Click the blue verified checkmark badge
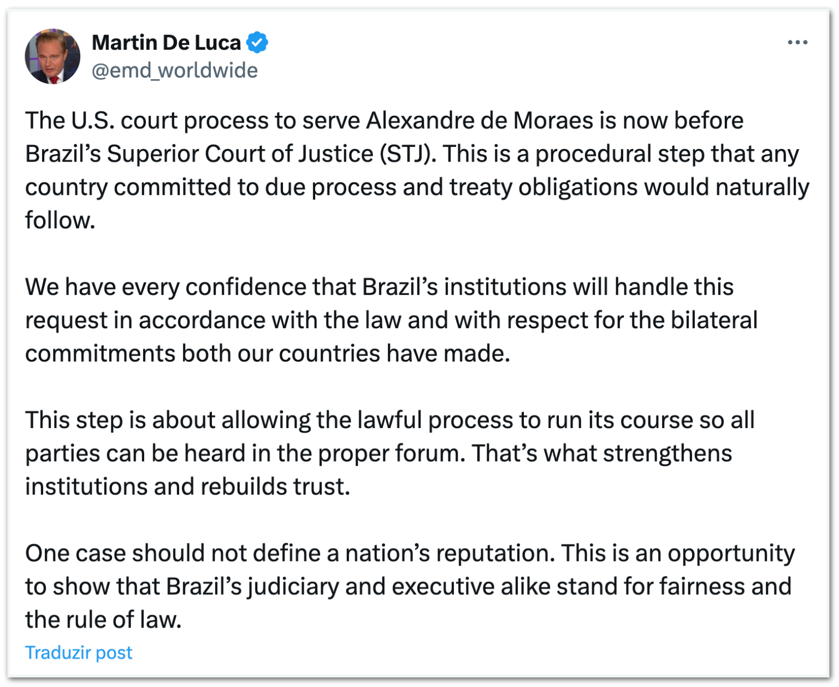Screen dimensions: 839x687 [x=257, y=43]
